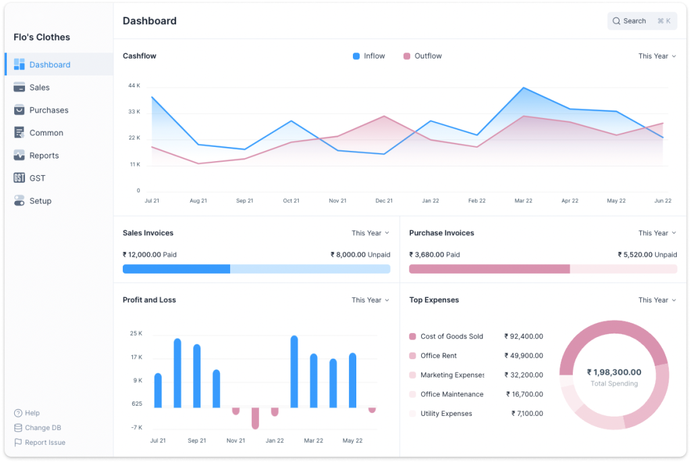This screenshot has width=691, height=463.
Task: Open Top Expenses This Year dropdown
Action: point(657,300)
